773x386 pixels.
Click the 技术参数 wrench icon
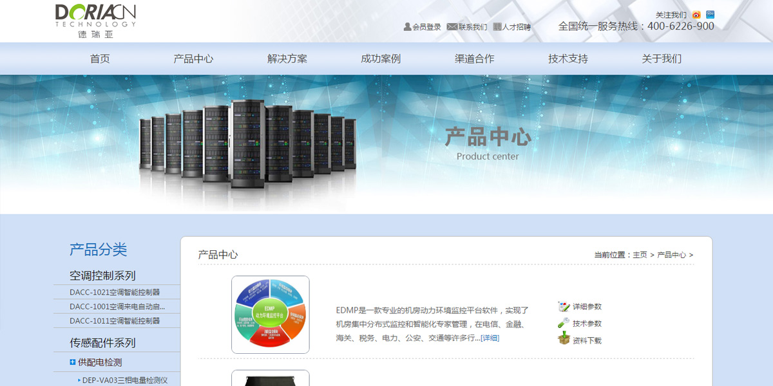564,323
